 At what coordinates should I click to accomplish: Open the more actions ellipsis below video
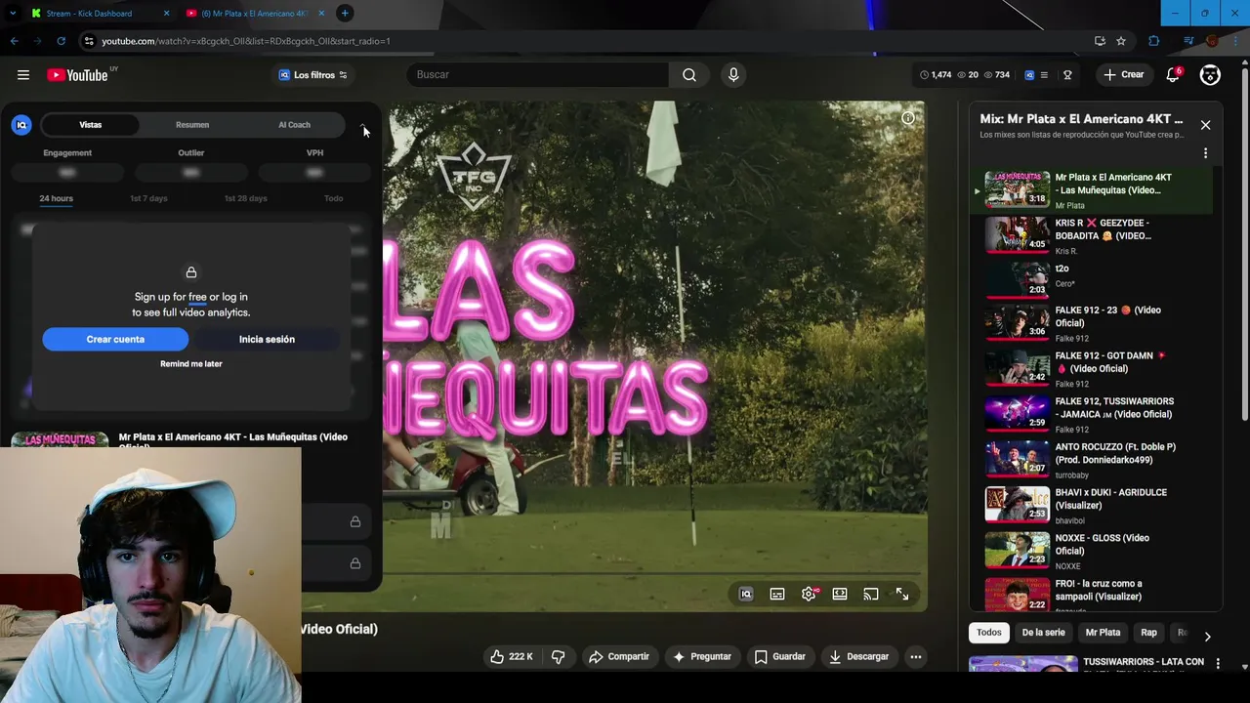[x=916, y=657]
